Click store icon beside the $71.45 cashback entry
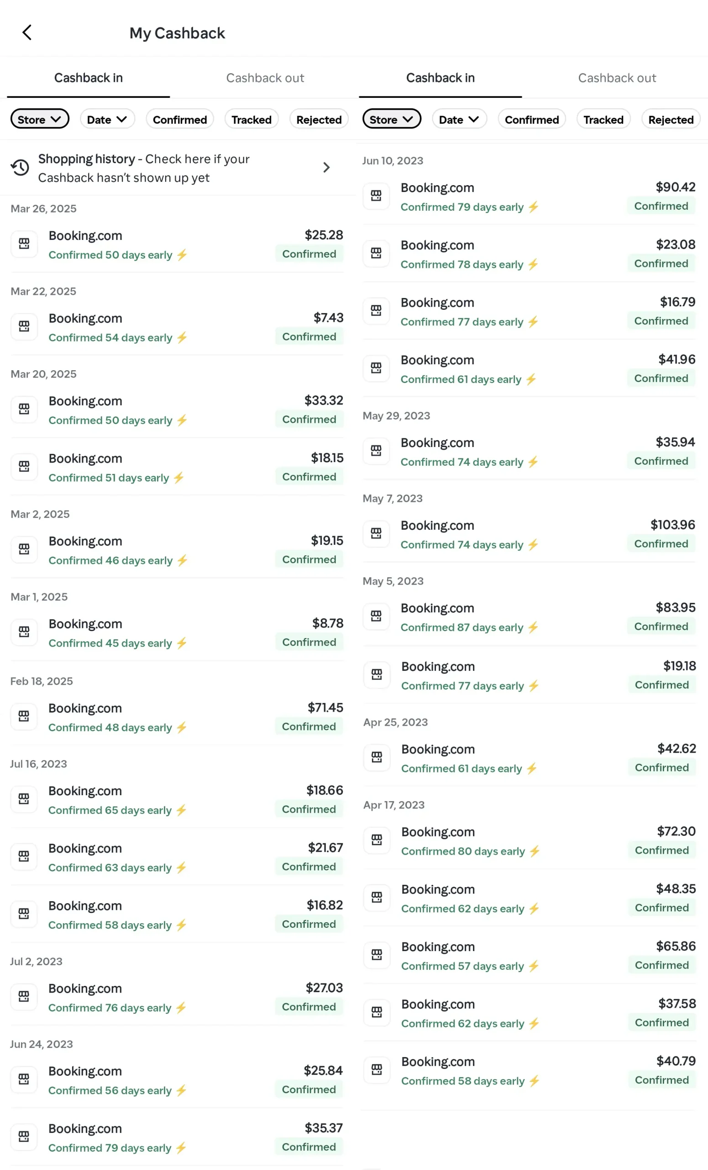This screenshot has height=1170, width=708. (24, 717)
